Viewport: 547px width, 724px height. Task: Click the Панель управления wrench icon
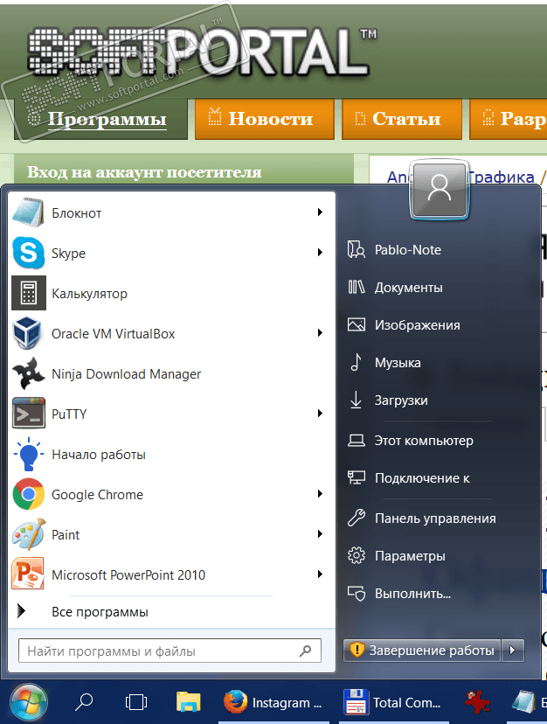pyautogui.click(x=356, y=518)
